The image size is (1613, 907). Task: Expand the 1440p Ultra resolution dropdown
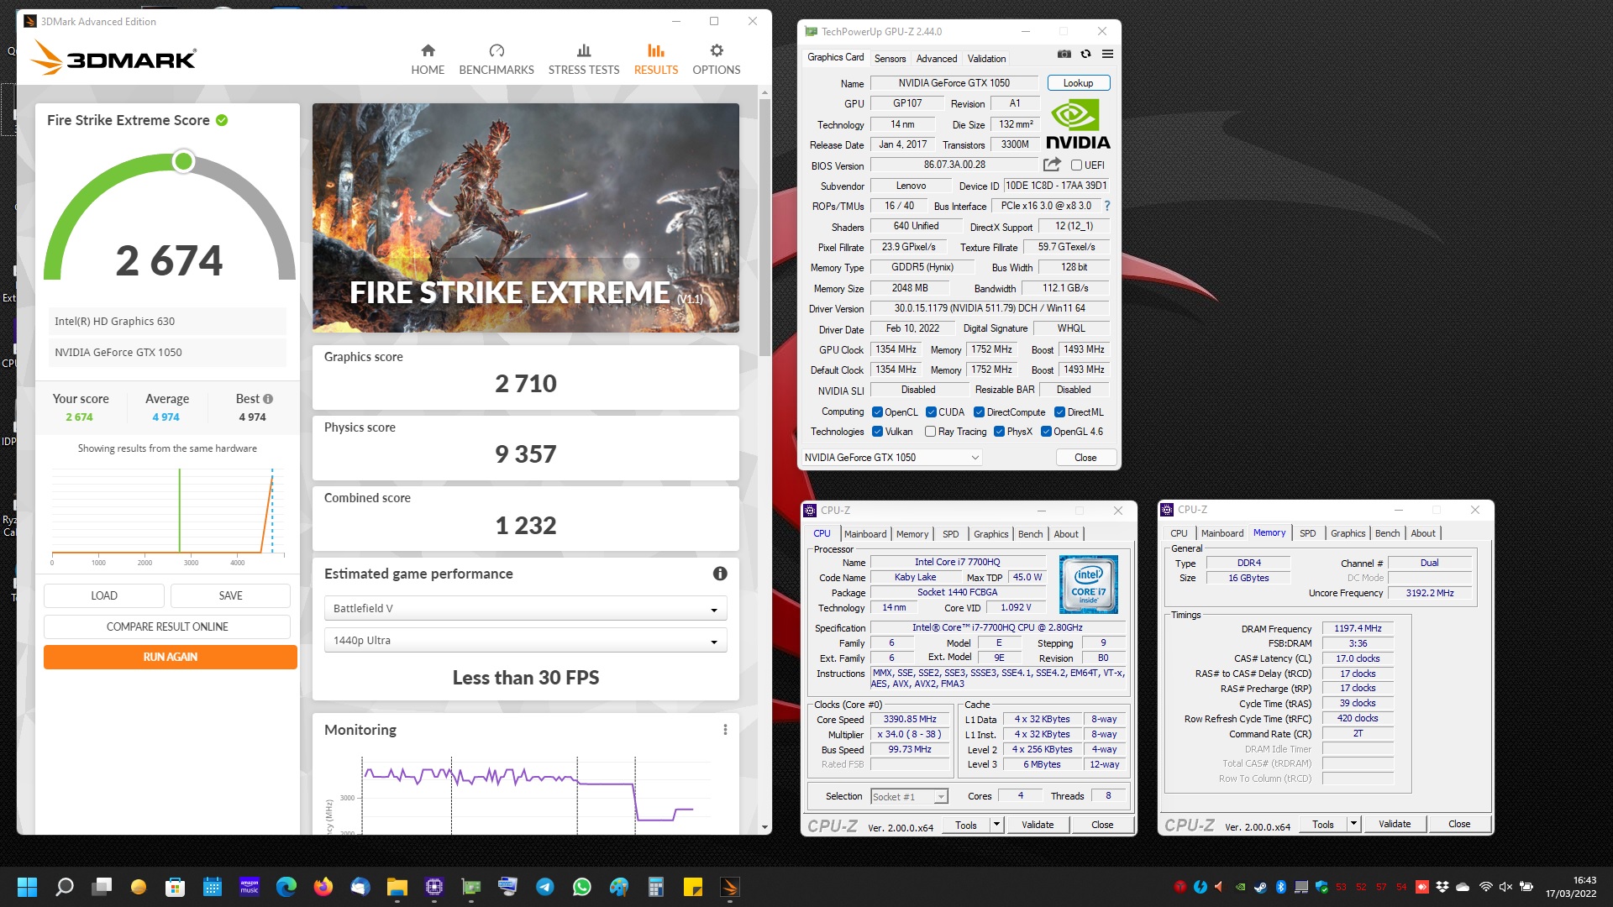pyautogui.click(x=525, y=640)
